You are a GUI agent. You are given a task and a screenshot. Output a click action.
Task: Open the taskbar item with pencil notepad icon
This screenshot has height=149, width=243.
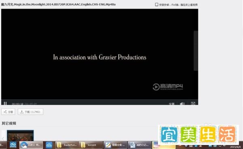pos(115,145)
